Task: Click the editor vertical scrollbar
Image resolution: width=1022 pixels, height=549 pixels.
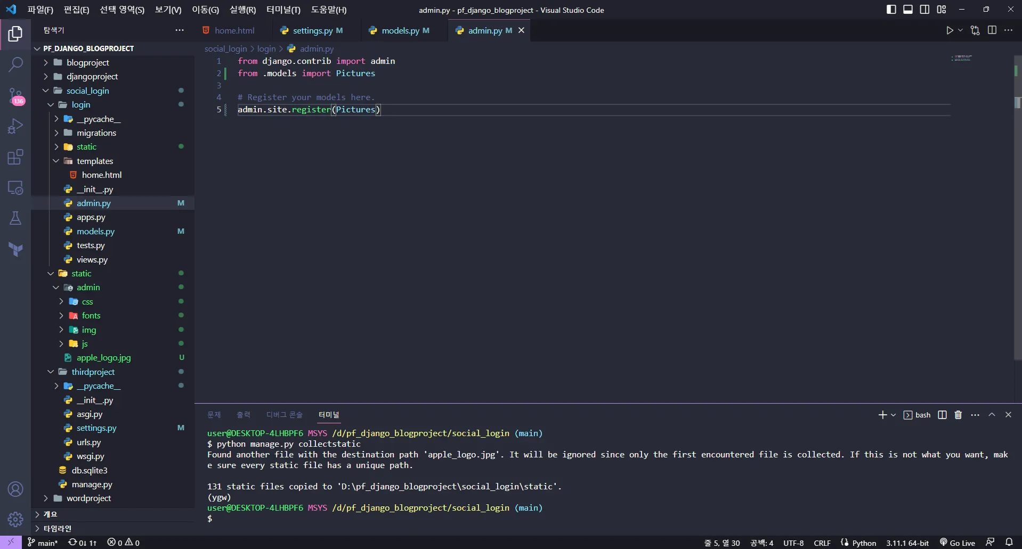Action: point(1018,208)
